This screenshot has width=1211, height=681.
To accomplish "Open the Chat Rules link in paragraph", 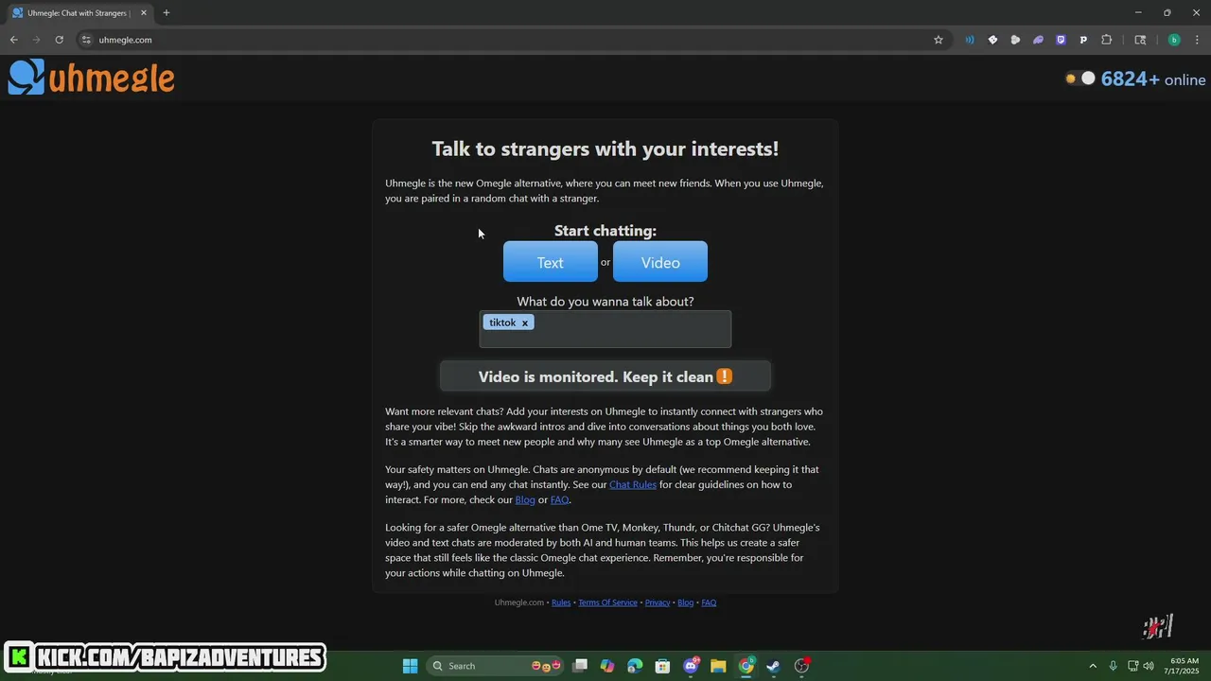I will coord(633,484).
